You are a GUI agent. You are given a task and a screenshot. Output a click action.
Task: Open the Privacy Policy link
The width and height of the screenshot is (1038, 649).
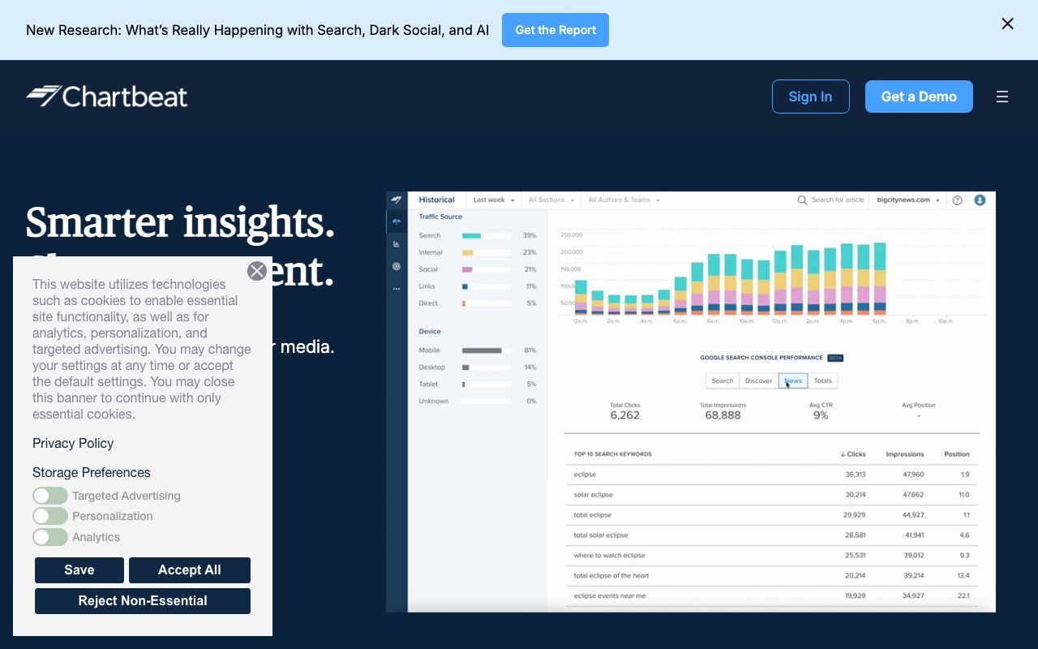73,443
